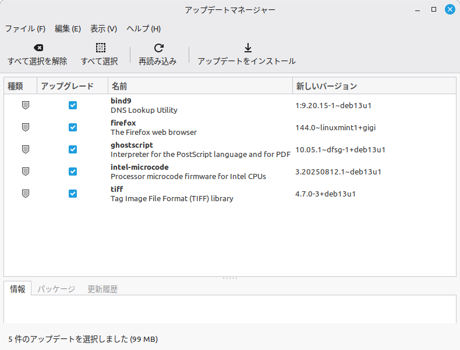Viewport: 460px width, 350px height.
Task: Click the shield icon for intel-microcode
Action: (x=25, y=172)
